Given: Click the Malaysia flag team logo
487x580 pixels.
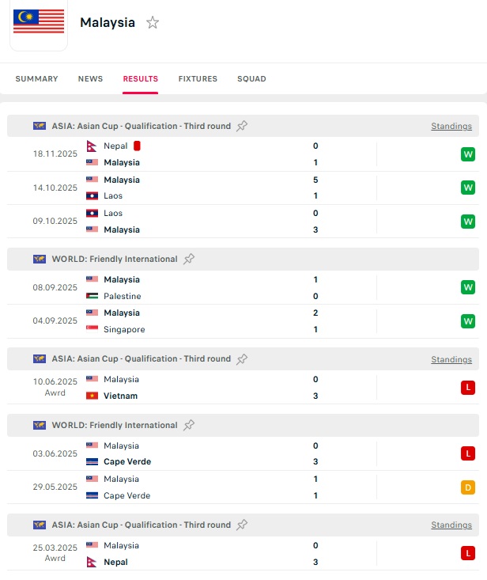Looking at the screenshot, I should (39, 22).
